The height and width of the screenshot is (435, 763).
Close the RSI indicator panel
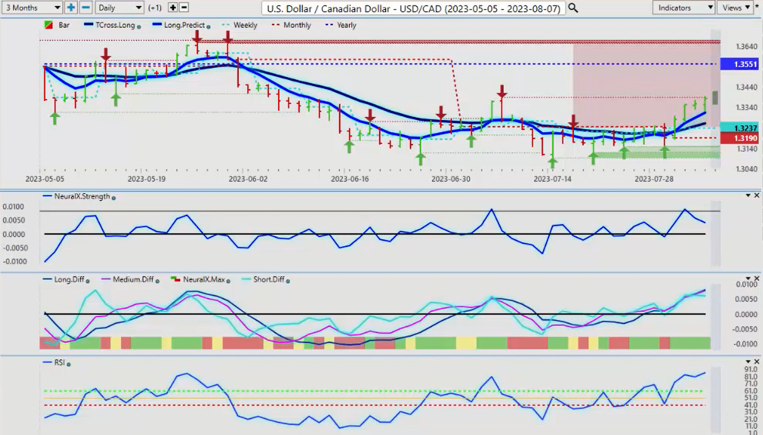tap(757, 362)
